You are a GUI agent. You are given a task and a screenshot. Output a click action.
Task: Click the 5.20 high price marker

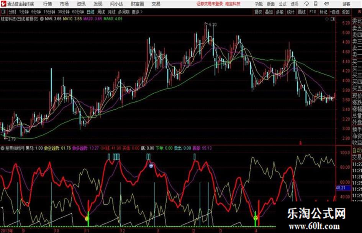click(213, 25)
